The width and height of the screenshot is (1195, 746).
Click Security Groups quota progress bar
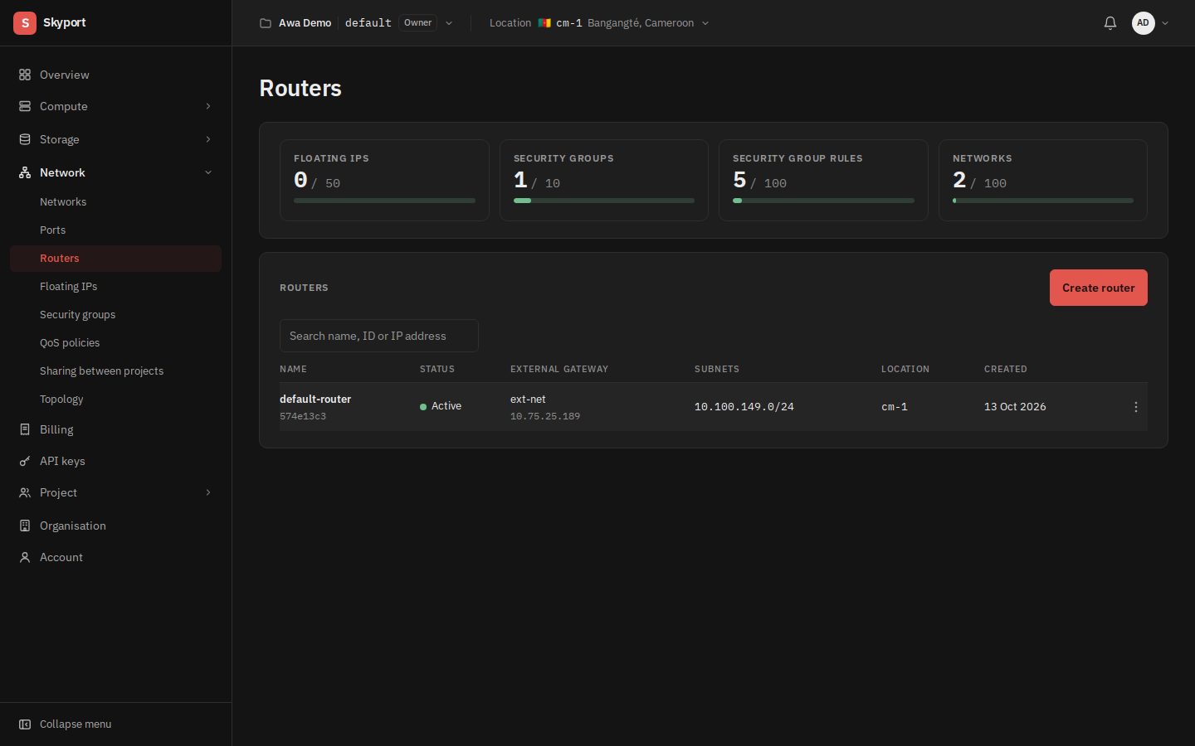click(604, 201)
